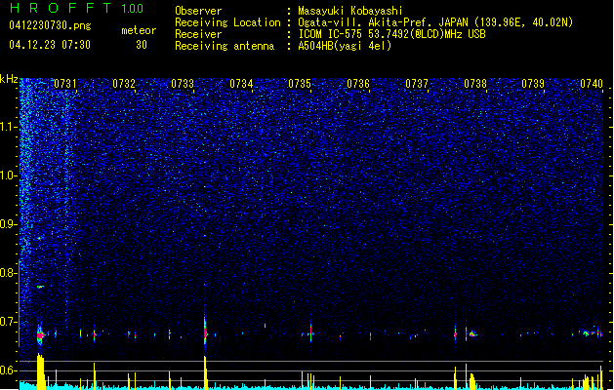Click the 0737 time marker
614x390 pixels.
417,84
